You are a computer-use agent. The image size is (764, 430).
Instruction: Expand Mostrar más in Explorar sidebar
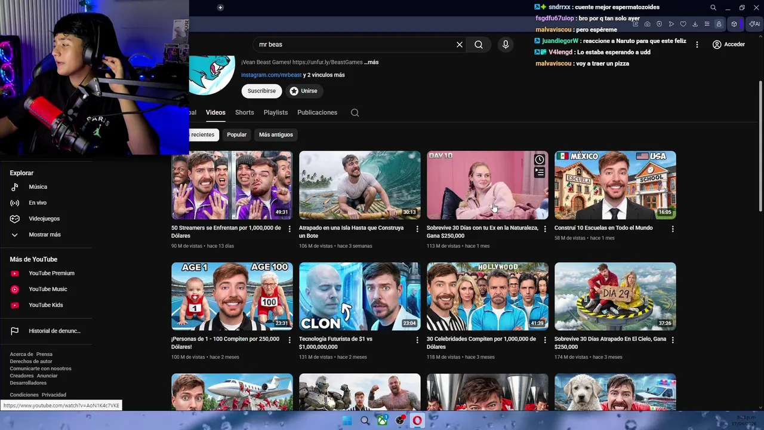pyautogui.click(x=46, y=235)
